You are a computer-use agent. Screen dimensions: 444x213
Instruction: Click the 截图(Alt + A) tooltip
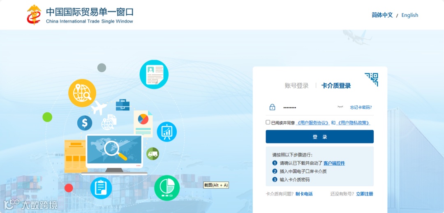pyautogui.click(x=216, y=185)
